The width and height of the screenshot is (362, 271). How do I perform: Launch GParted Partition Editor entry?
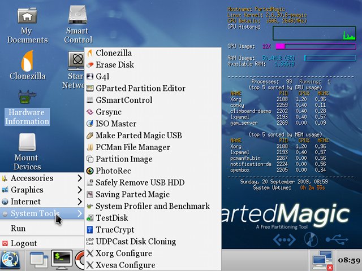[153, 88]
